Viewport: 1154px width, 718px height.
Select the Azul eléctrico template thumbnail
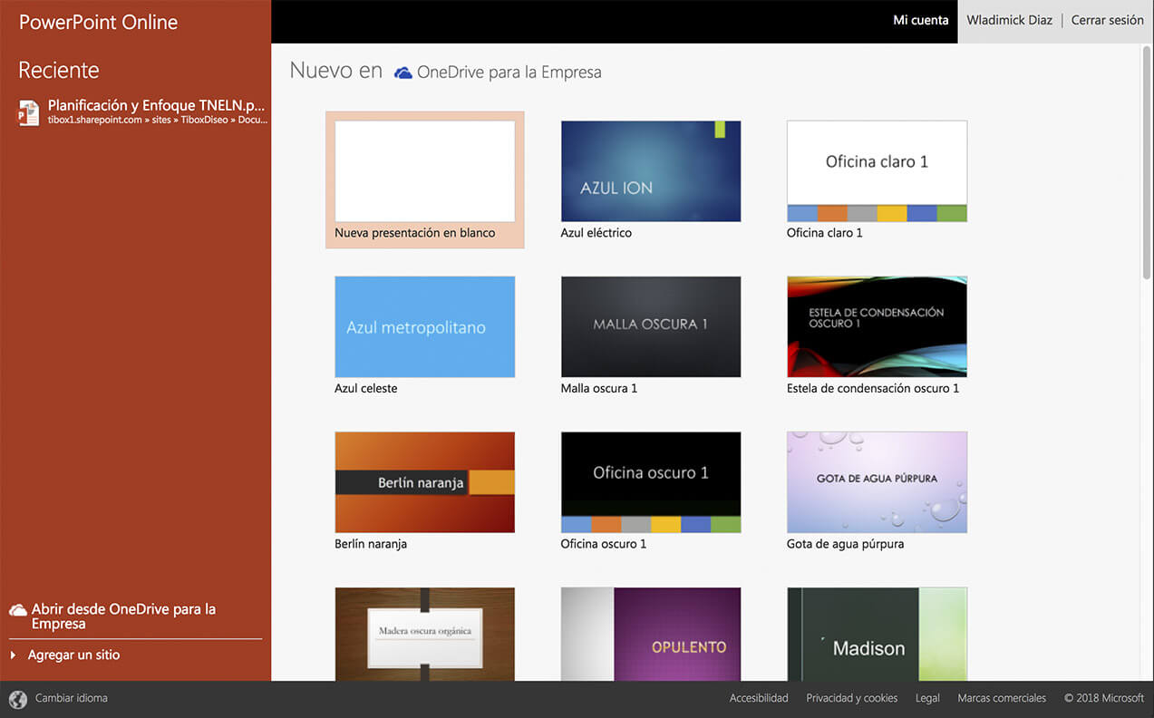[651, 171]
